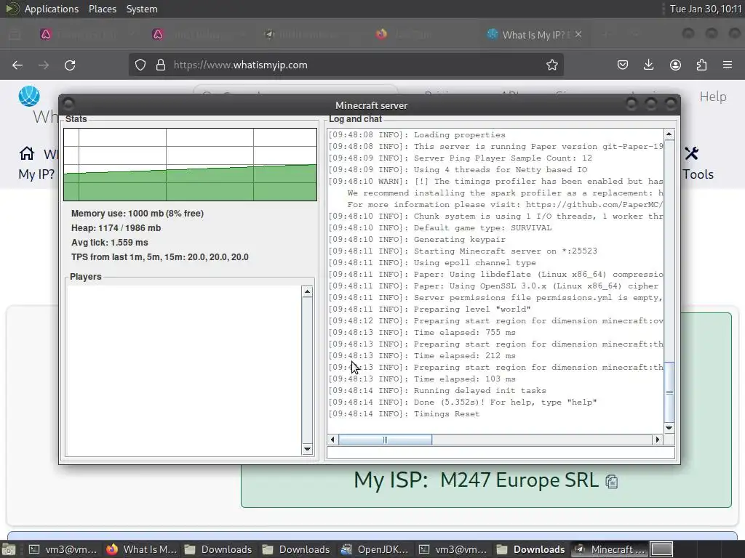Click the "Loading properties" log line
Screen dimensions: 745x558
point(417,134)
